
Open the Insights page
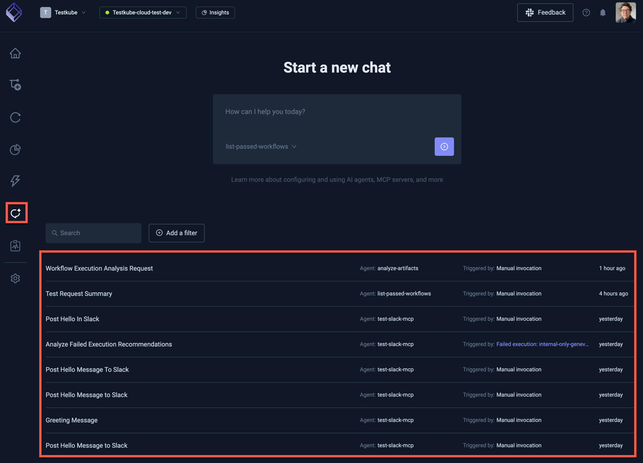click(x=215, y=12)
